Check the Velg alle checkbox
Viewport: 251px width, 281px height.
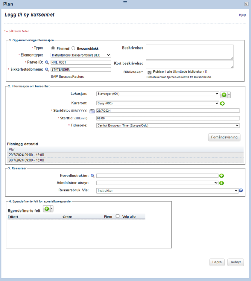(118, 216)
